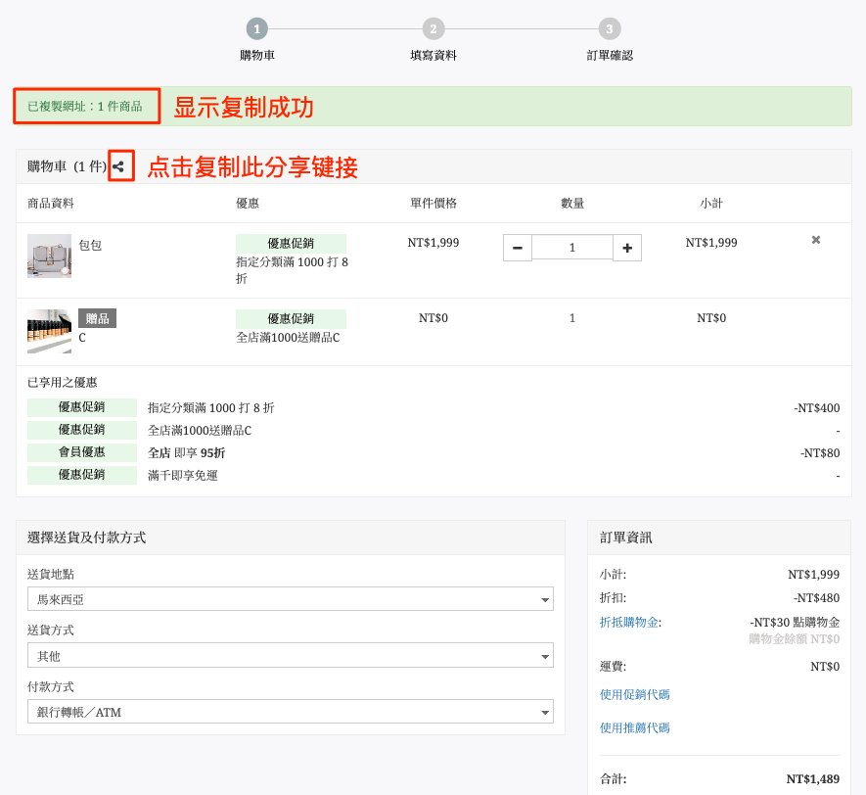
Task: Click the 包包 product name
Action: [90, 245]
